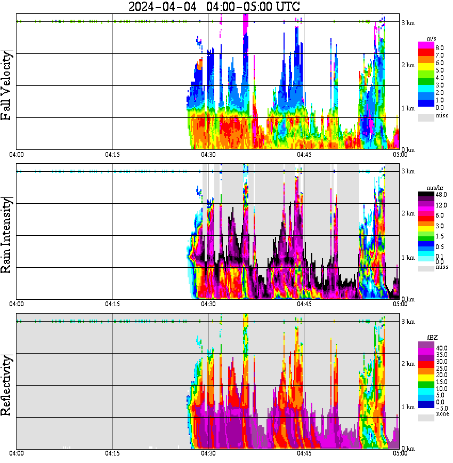Image resolution: width=453 pixels, height=463 pixels.
Task: Click the miss label in velocity legend
Action: (442, 115)
